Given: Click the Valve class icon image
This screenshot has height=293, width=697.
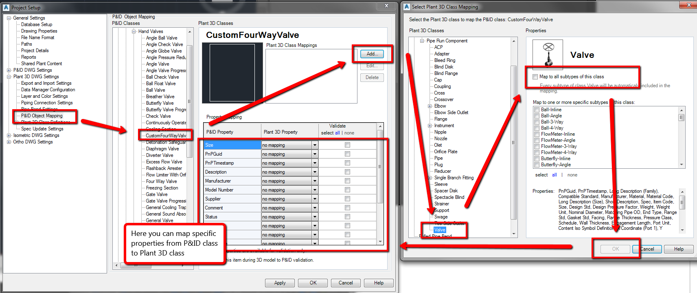Looking at the screenshot, I should [548, 55].
